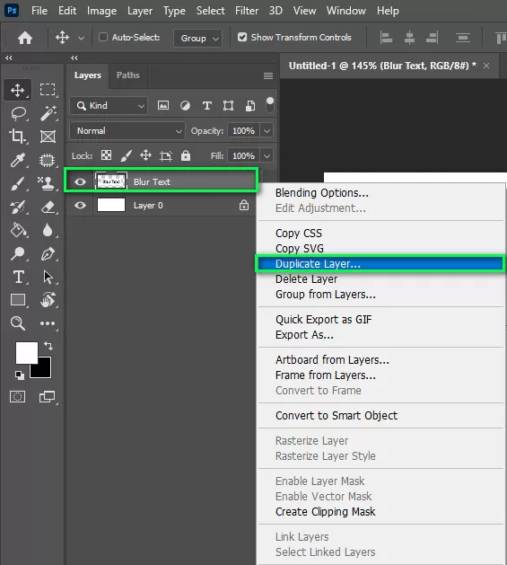Hide the Blur Text layer
The width and height of the screenshot is (507, 565).
(x=80, y=181)
